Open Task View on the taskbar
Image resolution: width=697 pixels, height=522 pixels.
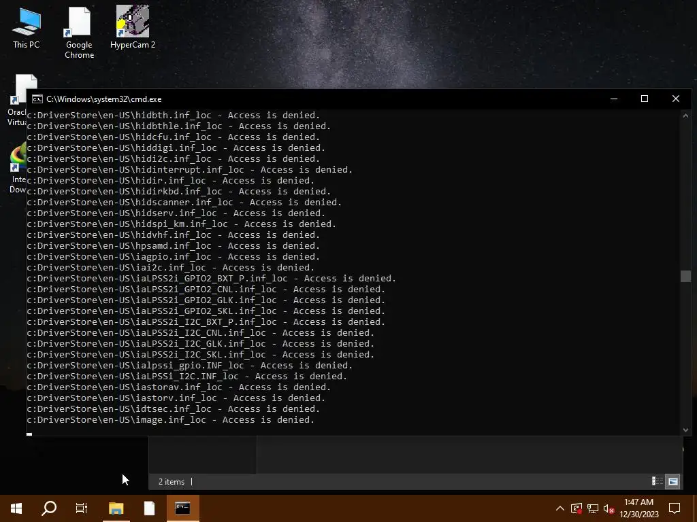click(x=82, y=508)
